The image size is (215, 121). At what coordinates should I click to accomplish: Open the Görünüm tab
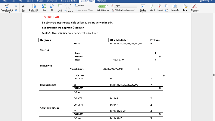click(101, 1)
